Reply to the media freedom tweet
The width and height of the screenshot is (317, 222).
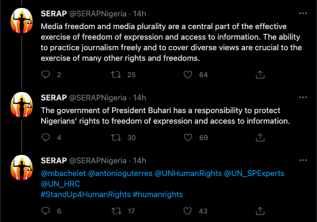pyautogui.click(x=45, y=75)
